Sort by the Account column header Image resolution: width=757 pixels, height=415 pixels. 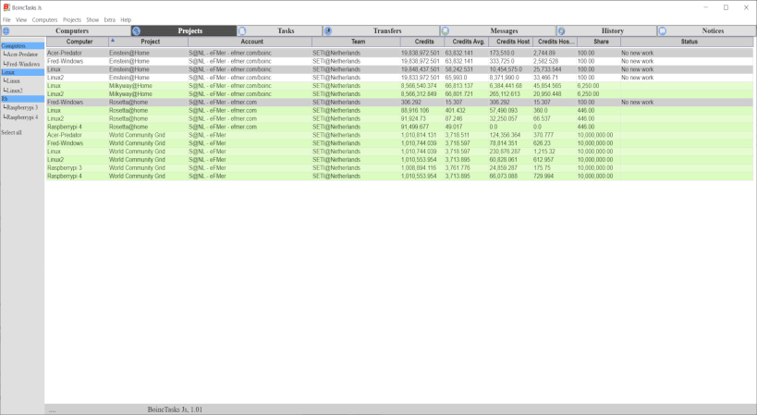(251, 42)
